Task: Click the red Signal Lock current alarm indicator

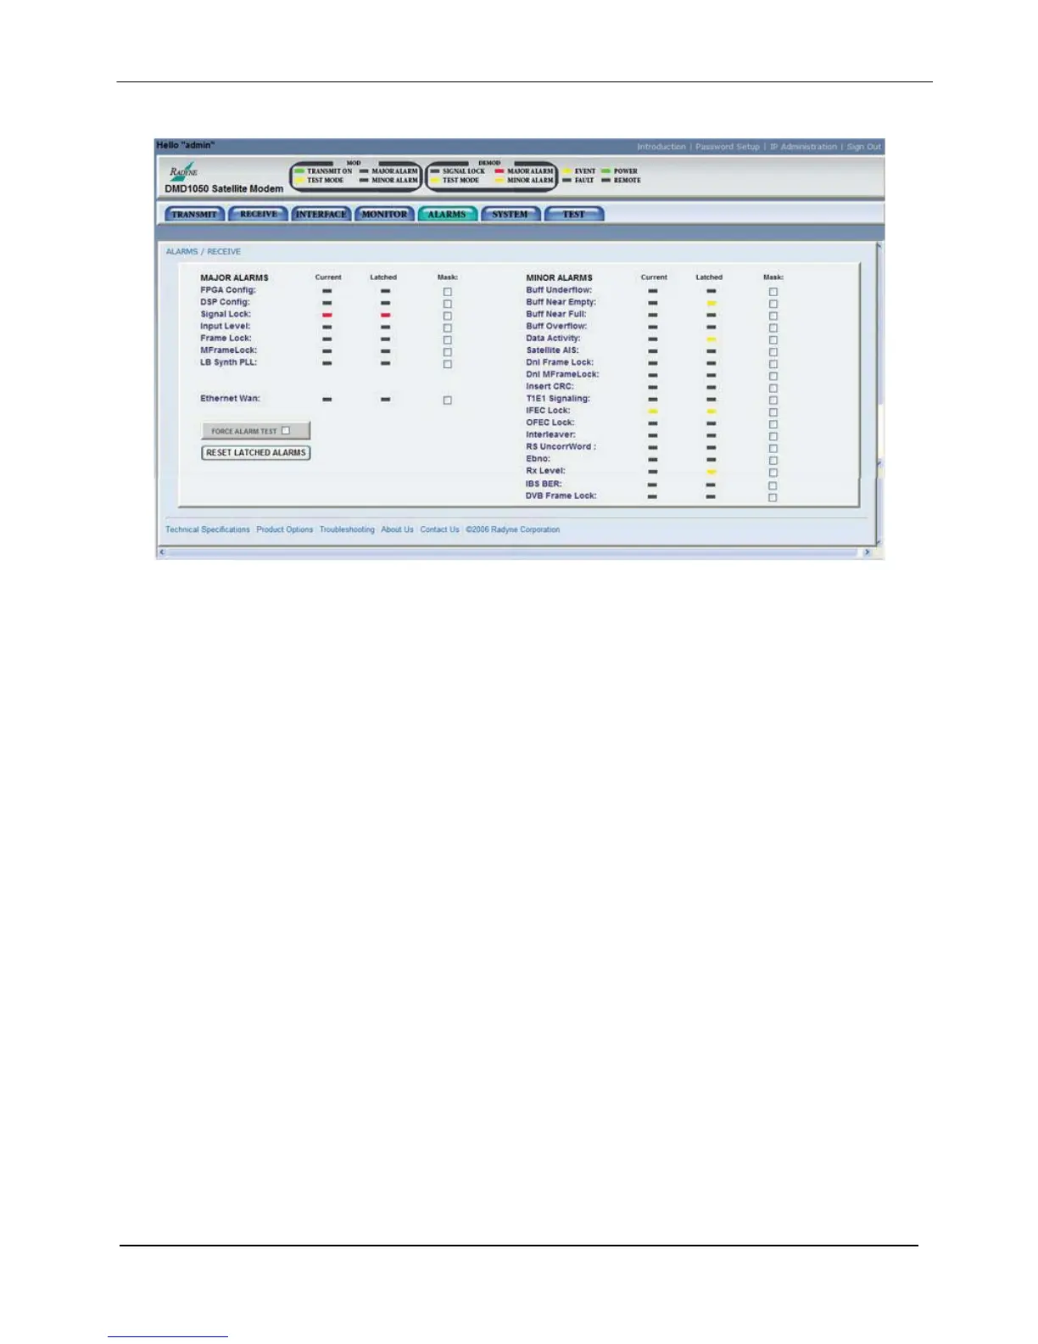Action: pyautogui.click(x=327, y=315)
